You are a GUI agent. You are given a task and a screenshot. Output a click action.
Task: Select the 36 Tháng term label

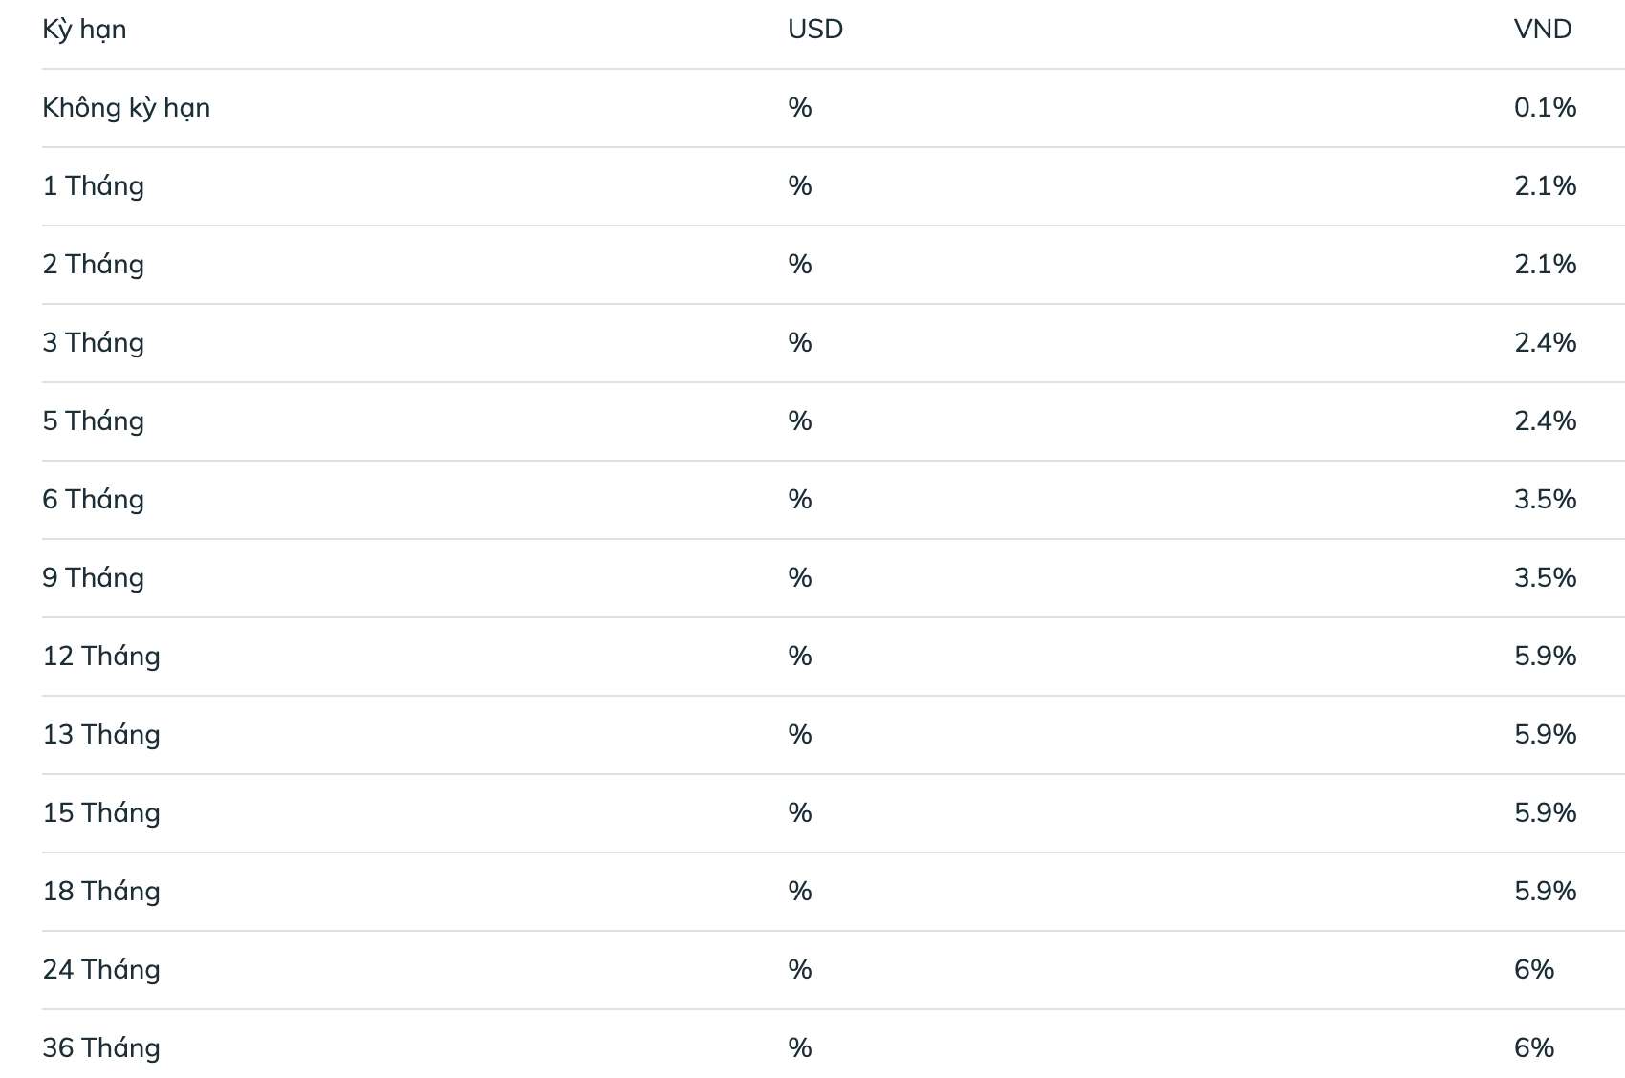pos(101,1048)
